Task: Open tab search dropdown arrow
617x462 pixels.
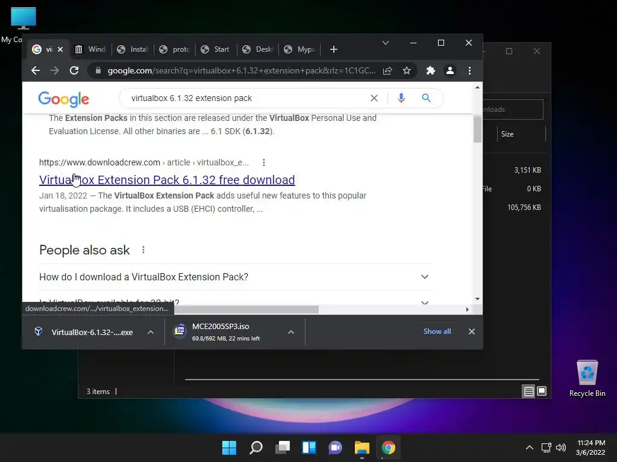Action: [386, 43]
